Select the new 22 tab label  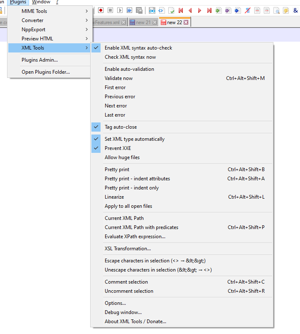coord(175,22)
